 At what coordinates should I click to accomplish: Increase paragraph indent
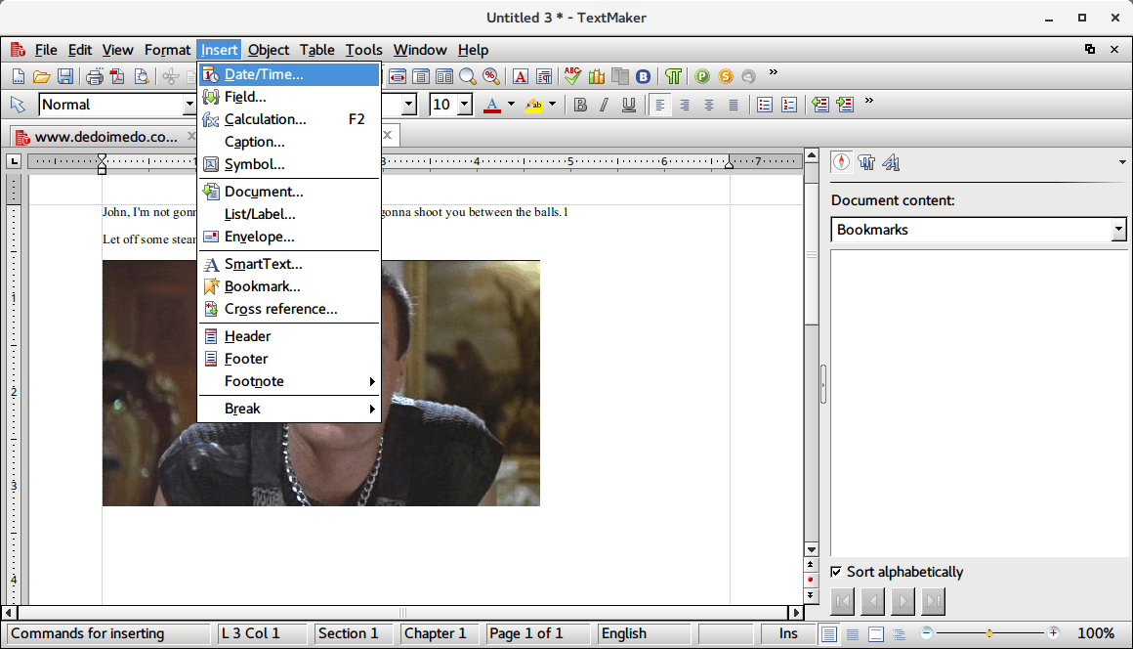[845, 105]
